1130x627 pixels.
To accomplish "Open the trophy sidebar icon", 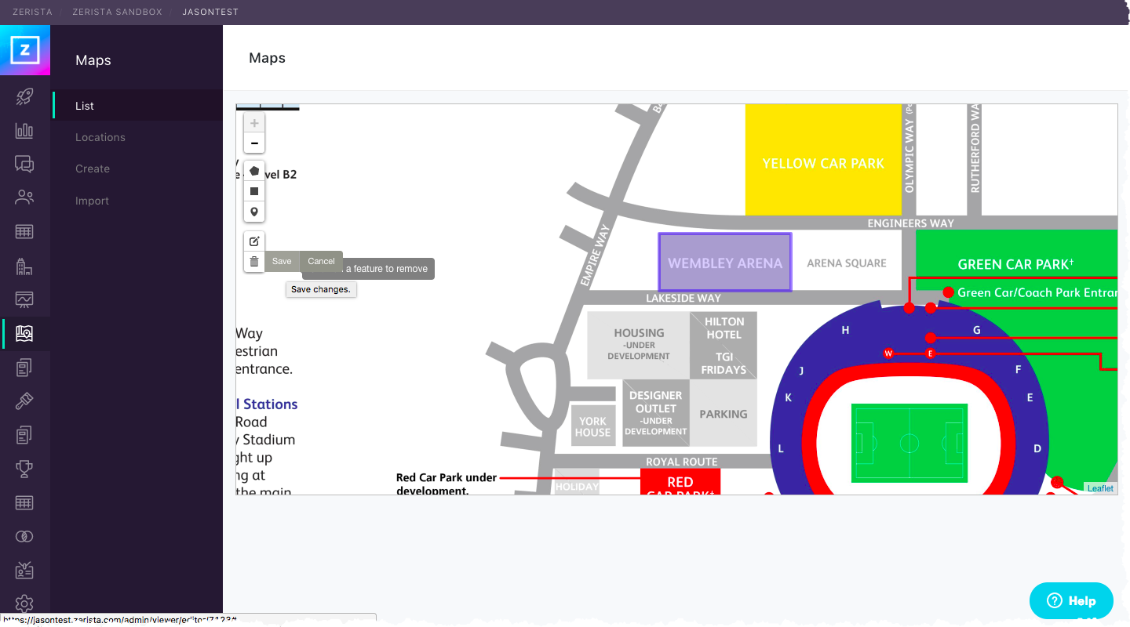I will coord(24,469).
